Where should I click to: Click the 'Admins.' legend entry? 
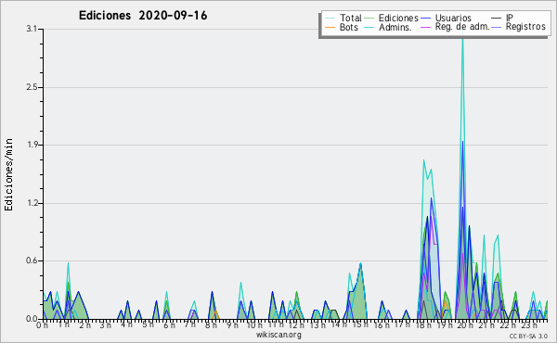point(395,27)
